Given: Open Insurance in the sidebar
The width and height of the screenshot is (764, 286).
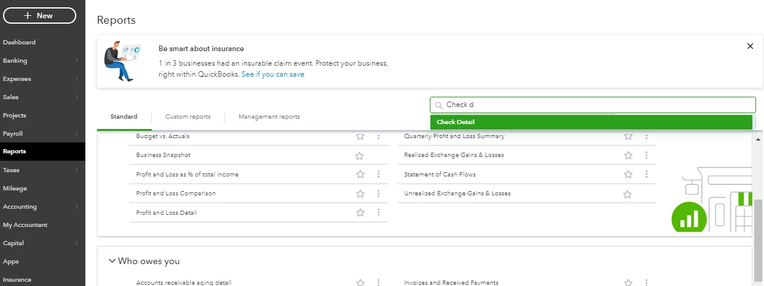Looking at the screenshot, I should point(17,280).
